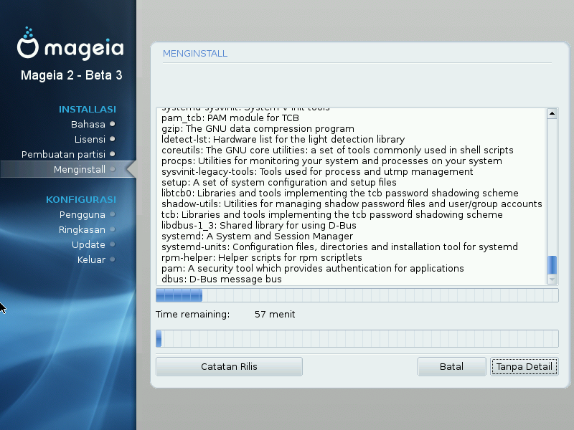
Task: Click the 'libdbus-1_3' shared library line
Action: point(259,225)
